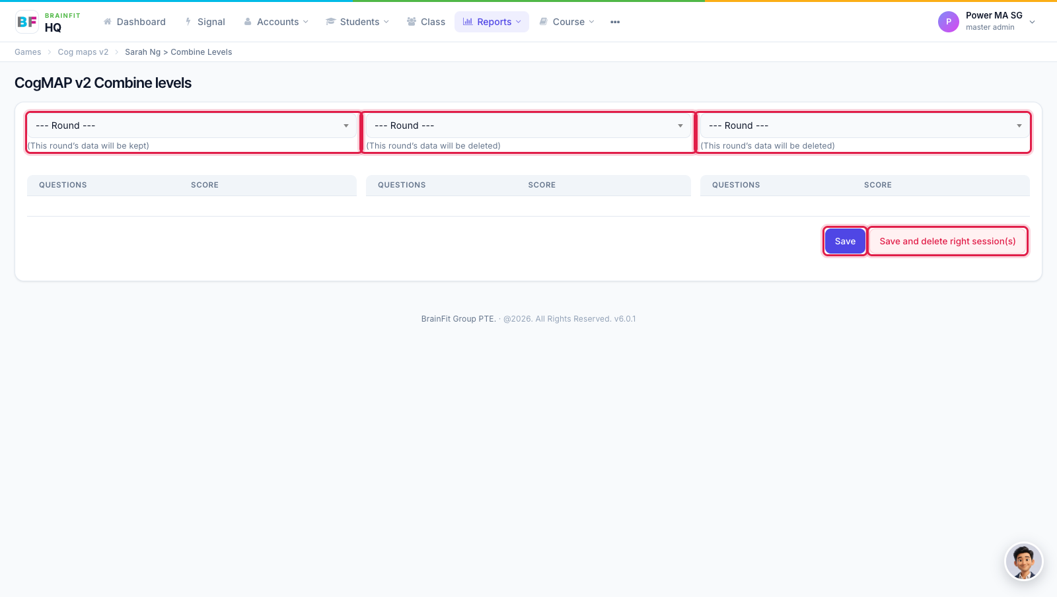Open the Reports dropdown menu
Screen dimensions: 1057x597
(492, 22)
